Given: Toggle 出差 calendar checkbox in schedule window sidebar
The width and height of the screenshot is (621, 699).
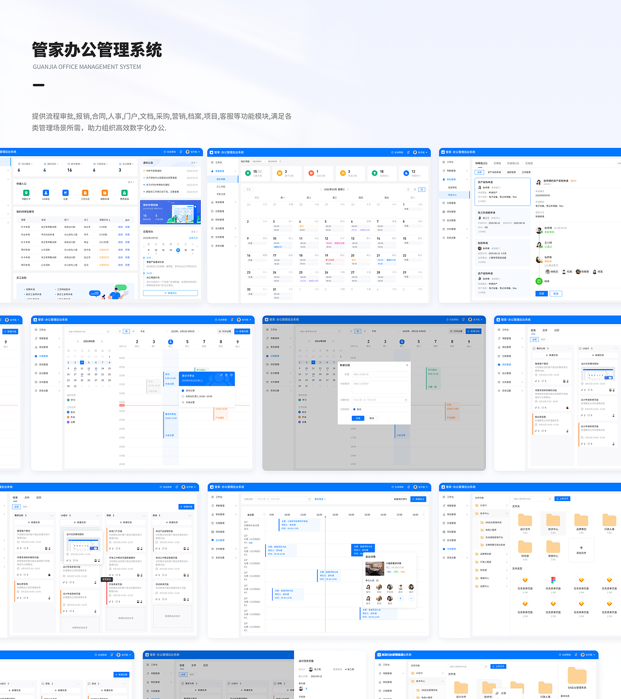Looking at the screenshot, I should (x=68, y=422).
